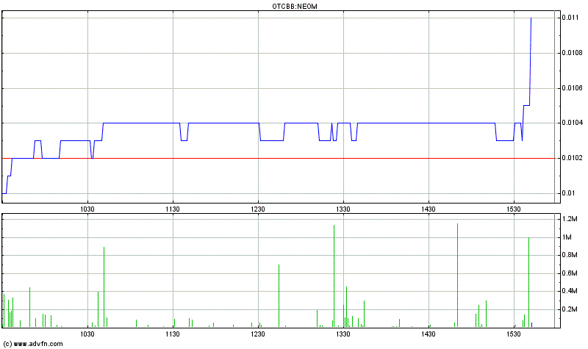Click the 1330 time label under price chart
Screen dimensions: 588x349
[343, 209]
